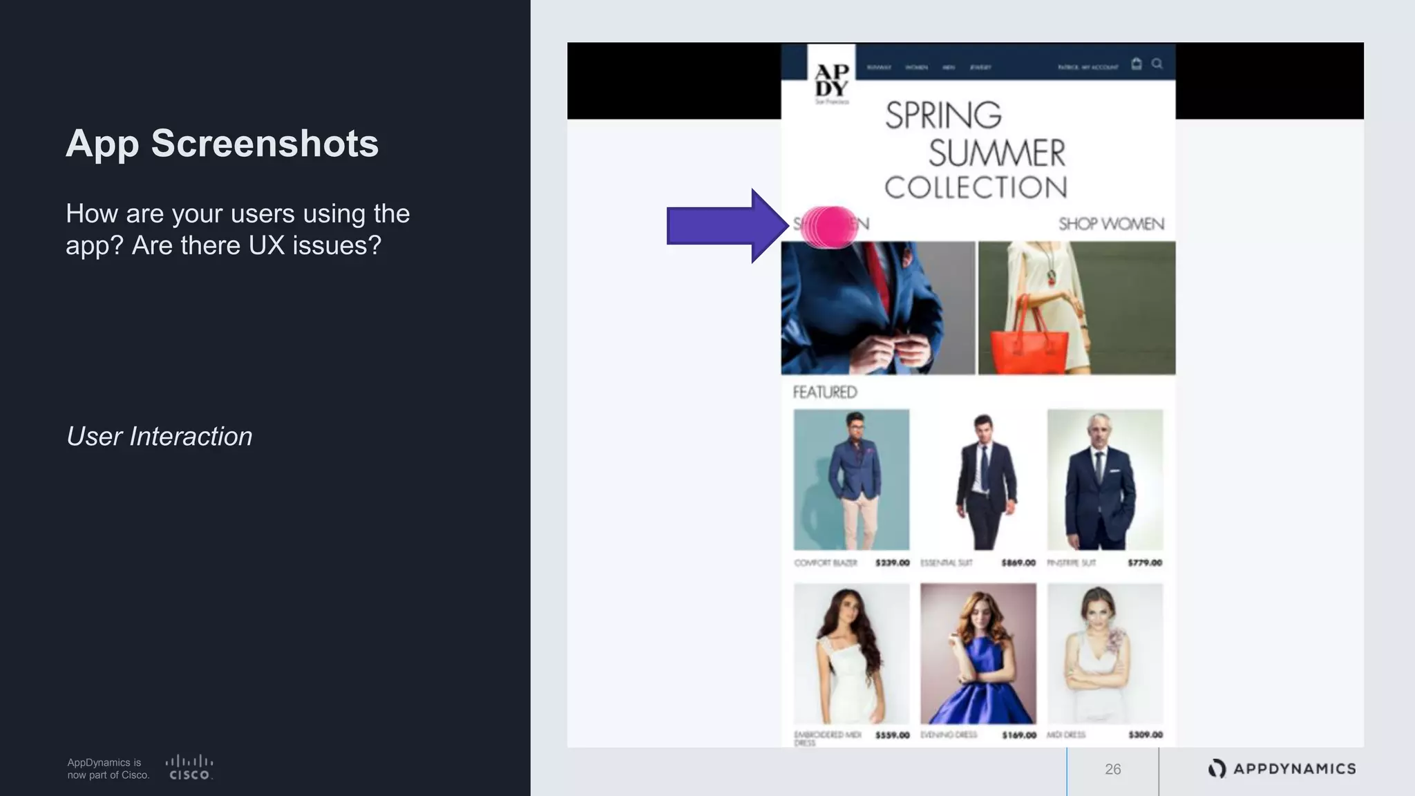Click the search magnifier icon
1415x796 pixels.
coord(1157,64)
